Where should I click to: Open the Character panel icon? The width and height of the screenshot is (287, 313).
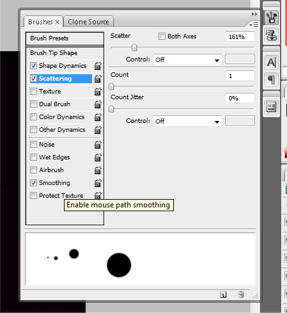pos(271,63)
